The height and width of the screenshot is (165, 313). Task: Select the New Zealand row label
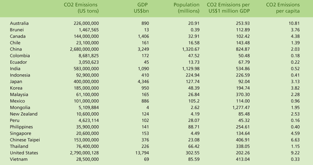tap(24, 114)
